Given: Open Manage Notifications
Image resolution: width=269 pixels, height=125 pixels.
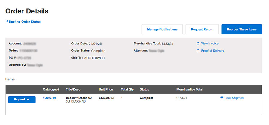Looking at the screenshot, I should [162, 29].
